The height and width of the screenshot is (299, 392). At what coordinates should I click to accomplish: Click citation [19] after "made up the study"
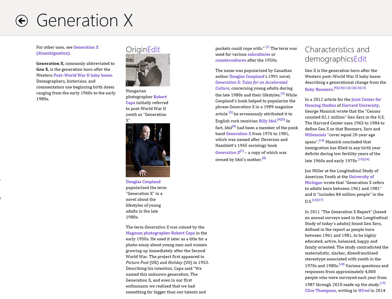(383, 283)
